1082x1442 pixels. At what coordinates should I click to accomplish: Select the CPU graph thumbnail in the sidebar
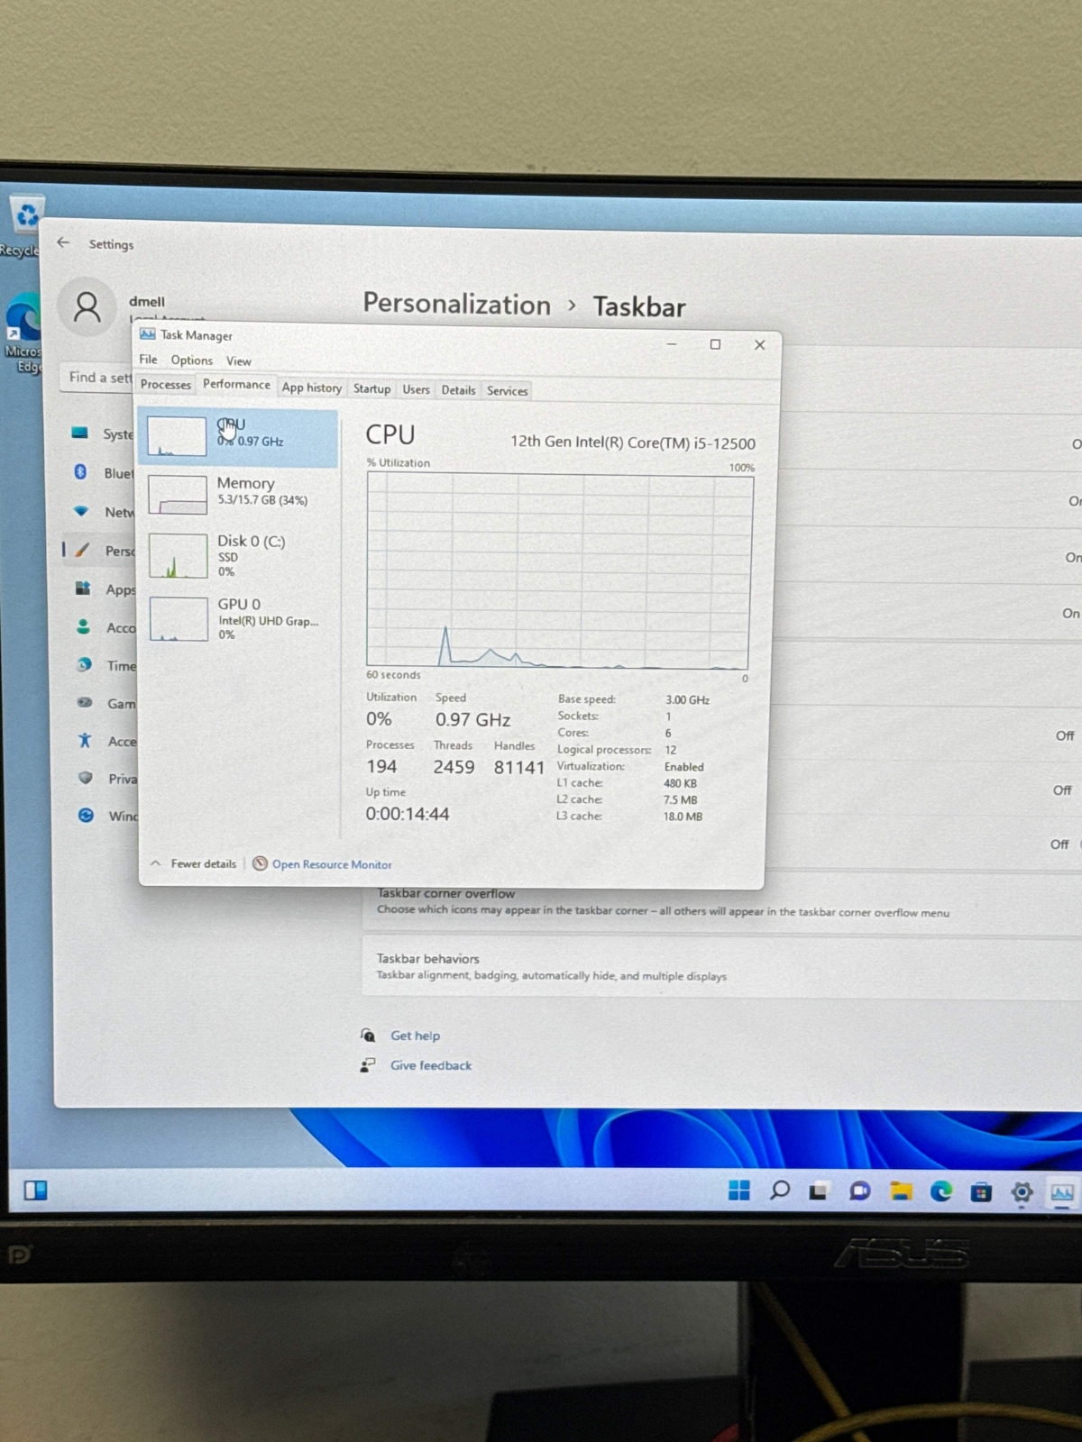click(x=177, y=436)
